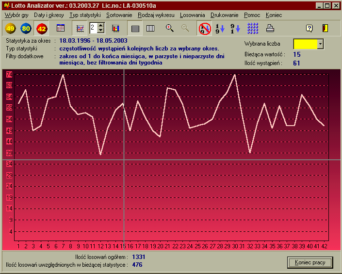The width and height of the screenshot is (342, 274).
Task: Select the yellow 49 lottery ball
Action: pyautogui.click(x=10, y=28)
